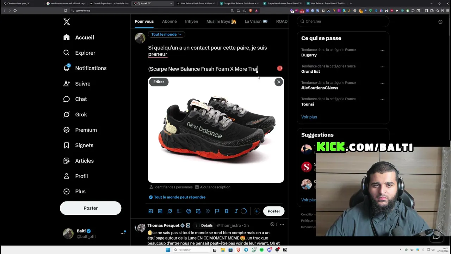Open Telegram from taskbar
The image size is (451, 254).
[246, 250]
